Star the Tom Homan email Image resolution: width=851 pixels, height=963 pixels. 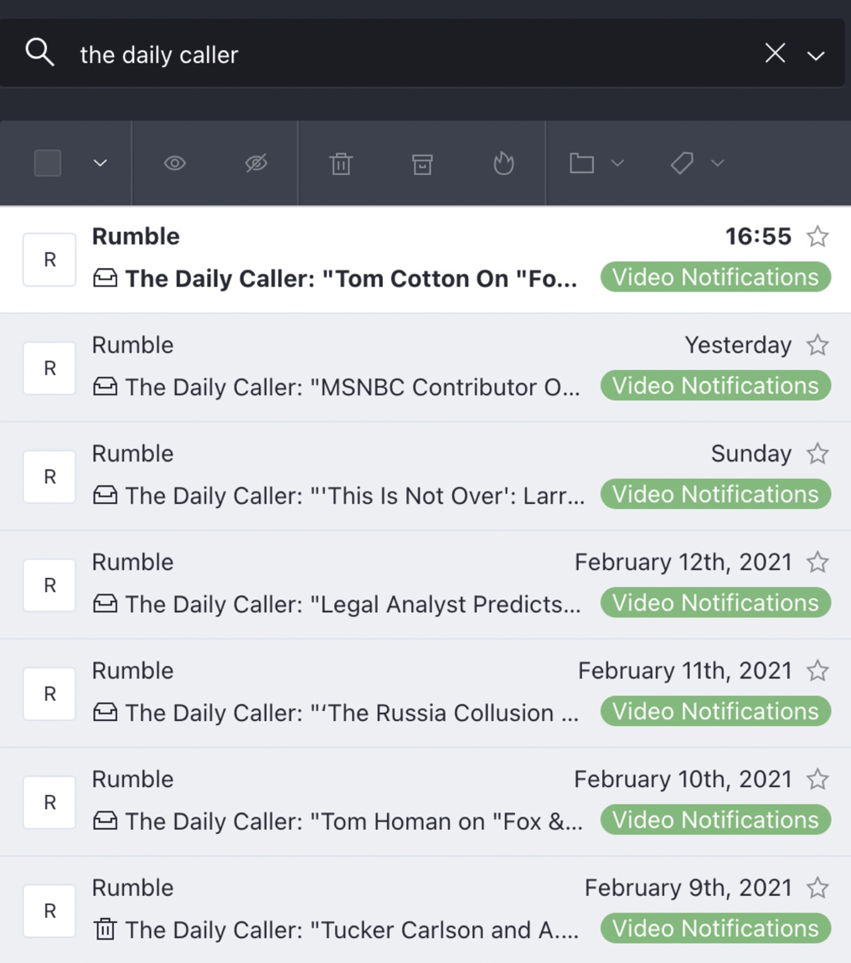point(817,780)
